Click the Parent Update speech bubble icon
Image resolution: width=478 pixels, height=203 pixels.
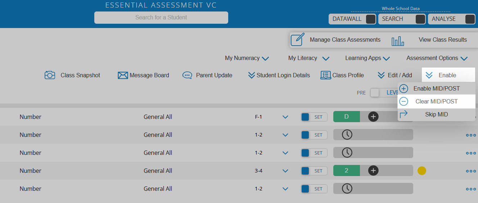187,75
